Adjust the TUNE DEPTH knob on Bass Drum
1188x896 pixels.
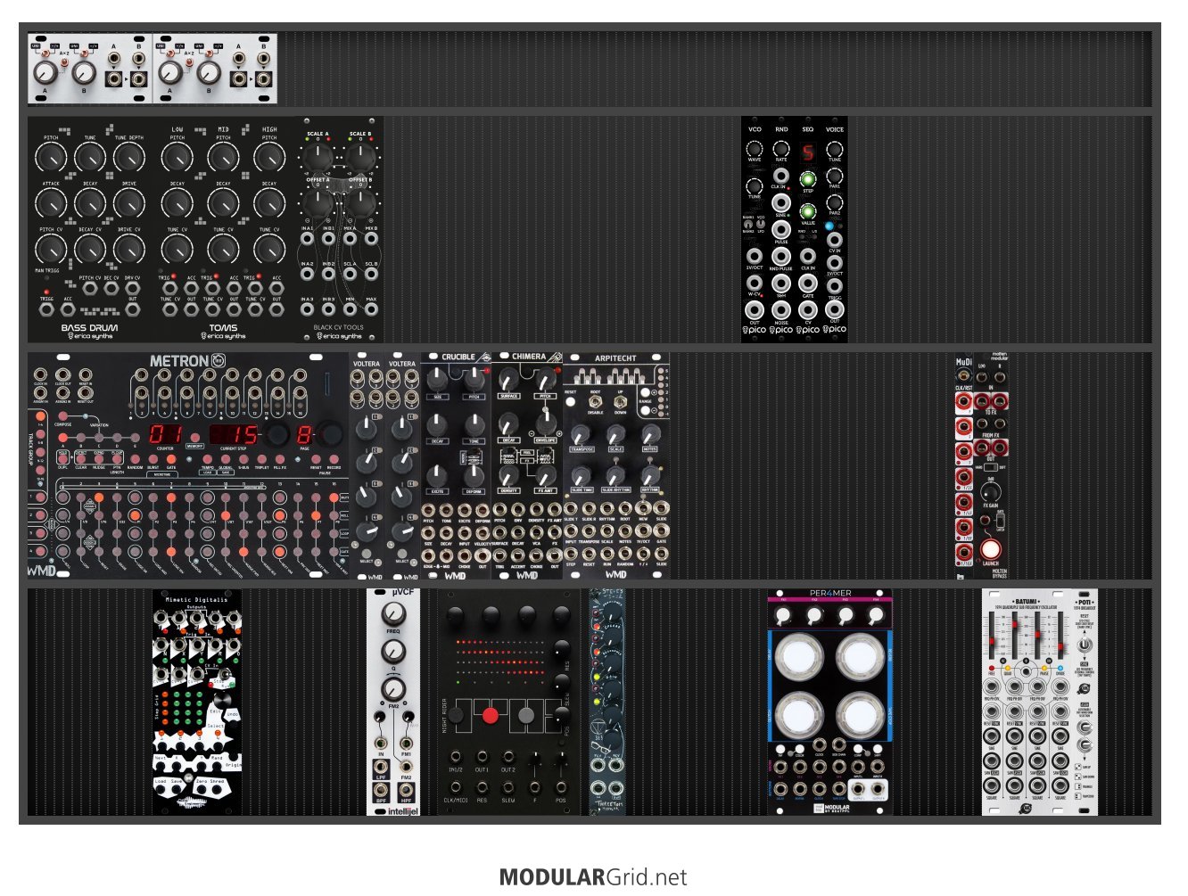[129, 158]
